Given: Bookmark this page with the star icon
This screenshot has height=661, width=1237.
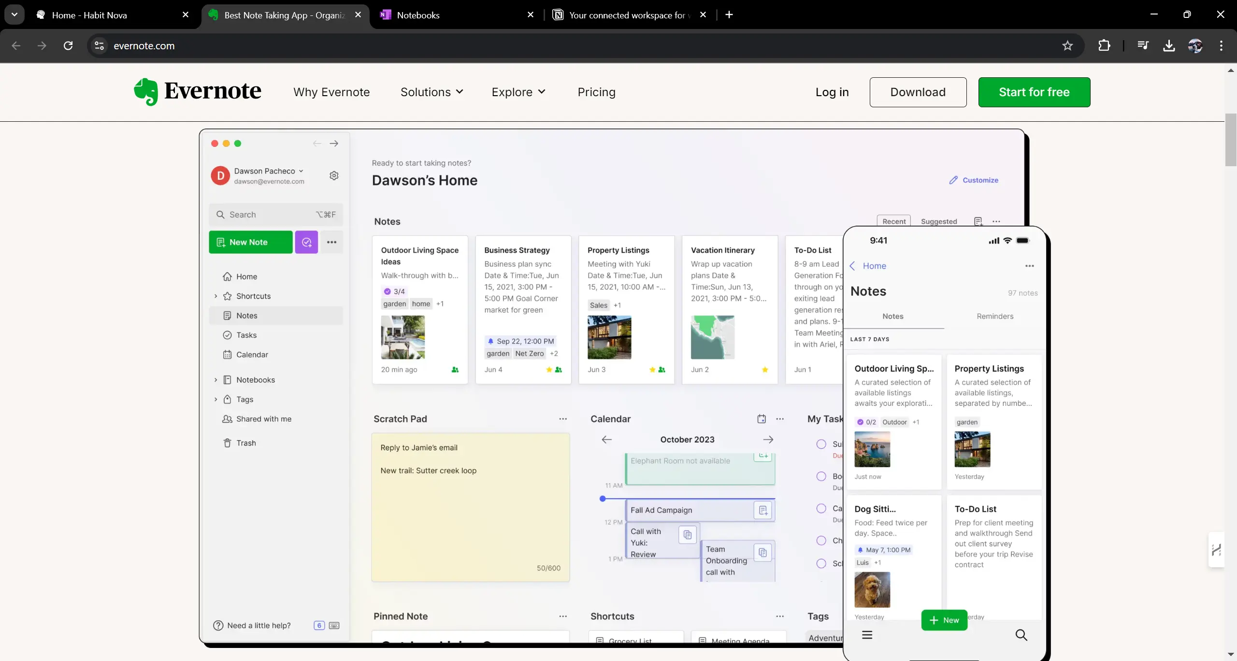Looking at the screenshot, I should pyautogui.click(x=1067, y=45).
